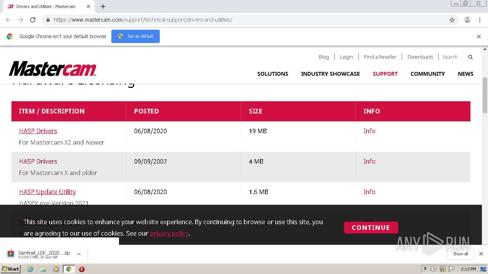Dismiss the default browser notification bar

pos(479,37)
